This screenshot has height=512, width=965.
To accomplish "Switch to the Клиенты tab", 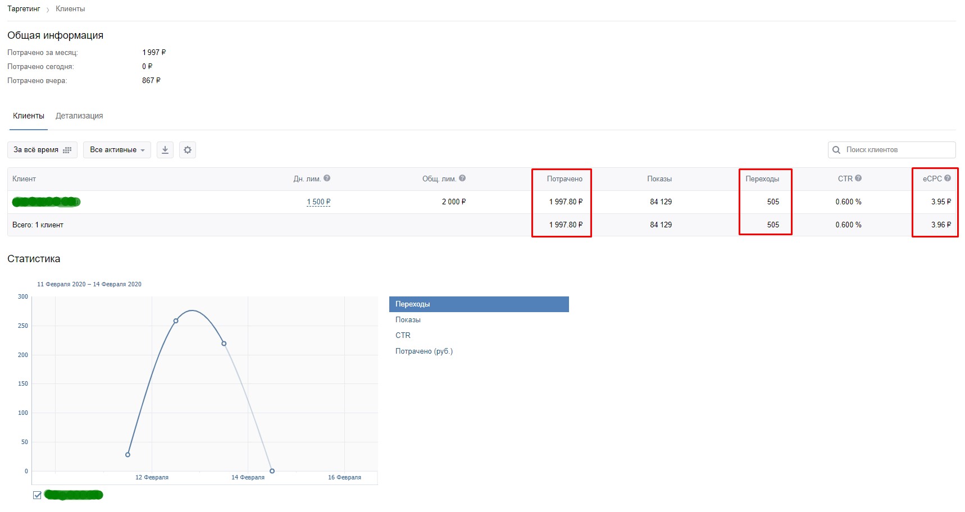I will click(29, 116).
